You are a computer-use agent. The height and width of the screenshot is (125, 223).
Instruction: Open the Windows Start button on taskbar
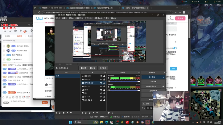point(70,122)
